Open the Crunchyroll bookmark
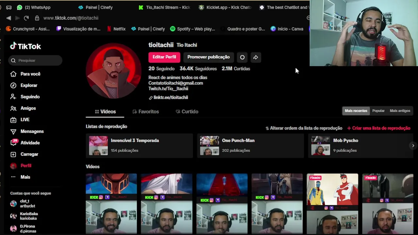The width and height of the screenshot is (418, 235). click(x=28, y=29)
